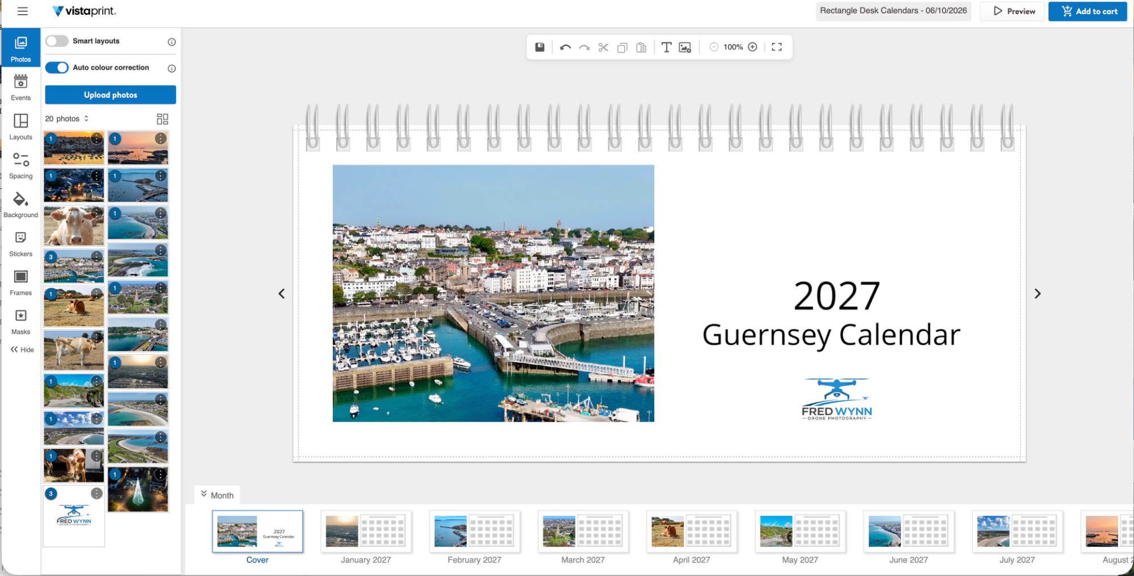Viewport: 1134px width, 576px height.
Task: Hide the left side panel
Action: (x=22, y=350)
